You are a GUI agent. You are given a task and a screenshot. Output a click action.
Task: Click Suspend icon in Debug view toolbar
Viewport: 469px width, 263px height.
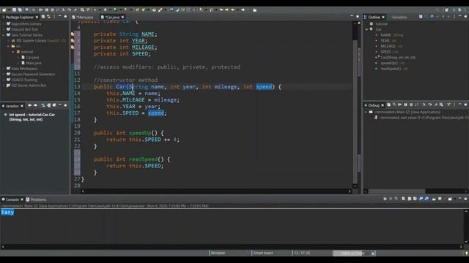[405, 104]
